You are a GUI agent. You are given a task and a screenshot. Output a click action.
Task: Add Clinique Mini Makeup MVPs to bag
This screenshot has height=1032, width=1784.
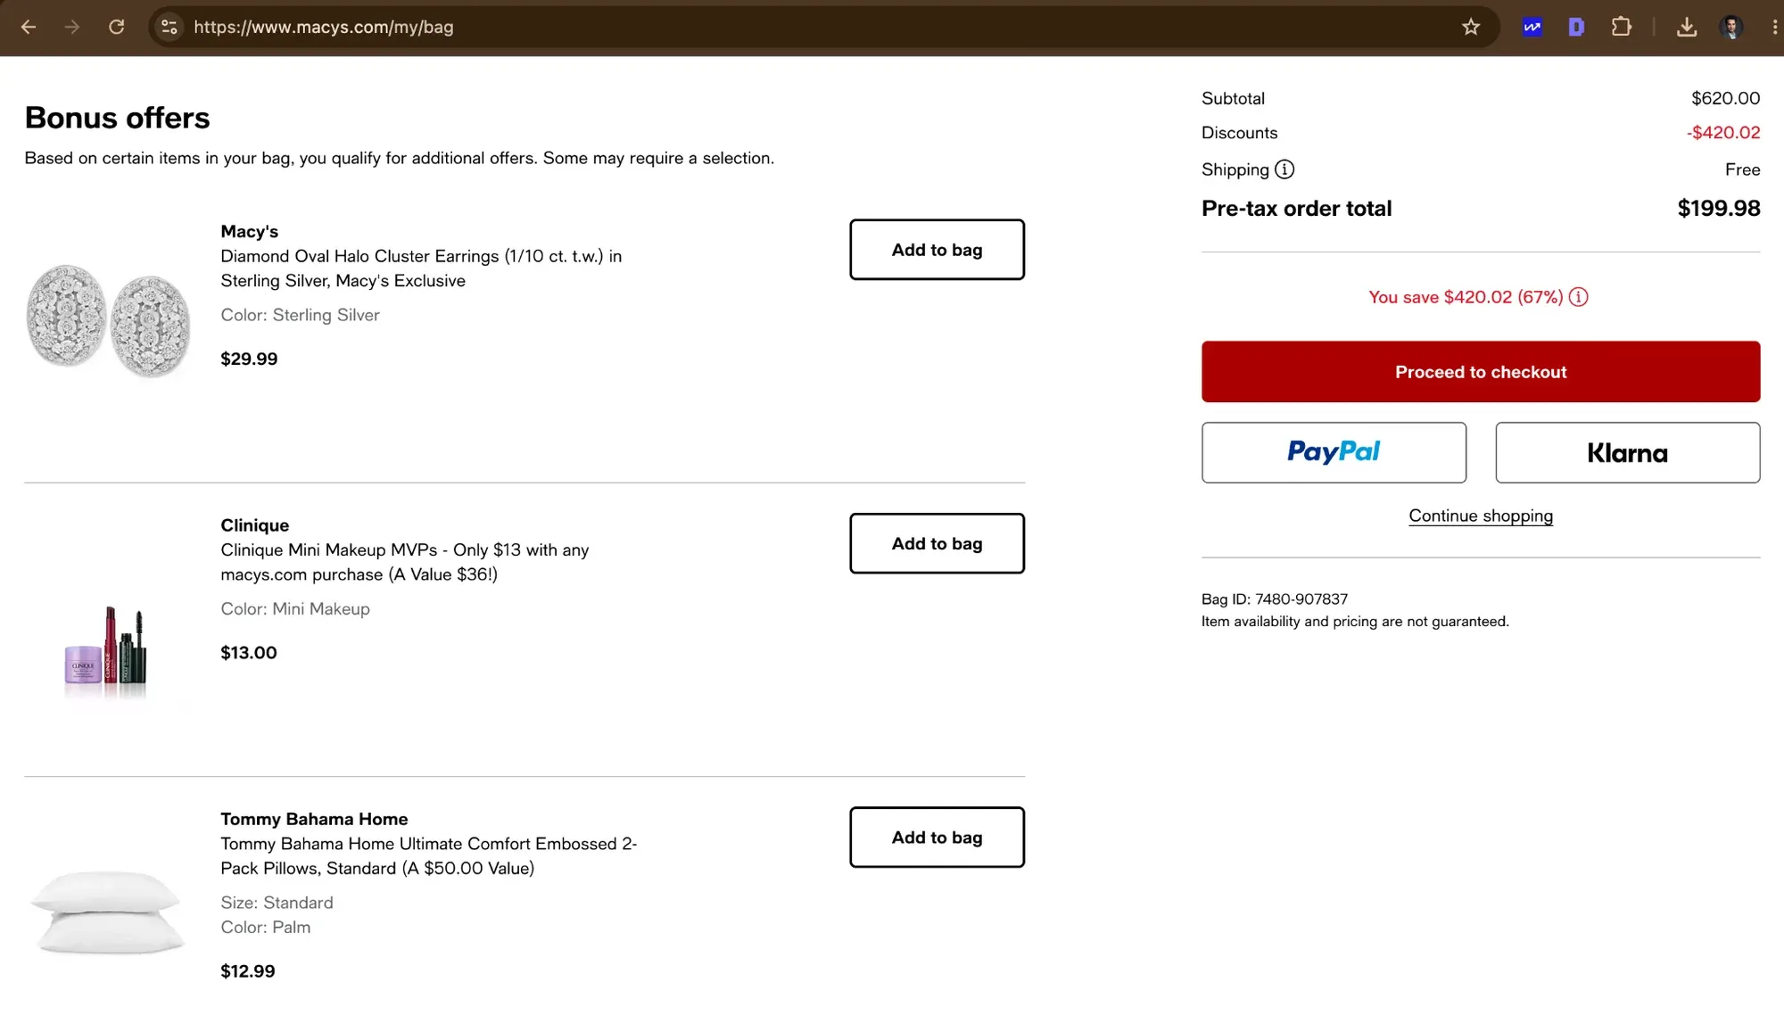[937, 543]
